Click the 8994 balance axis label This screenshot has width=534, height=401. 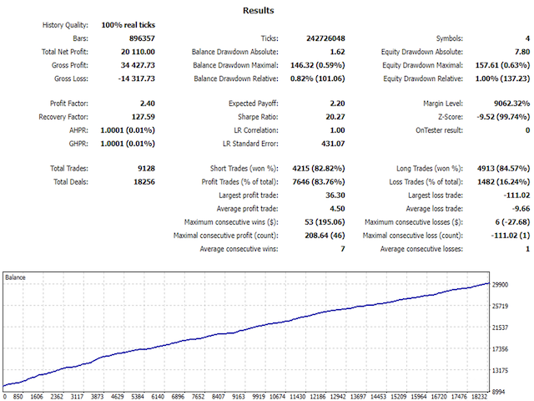pyautogui.click(x=498, y=392)
